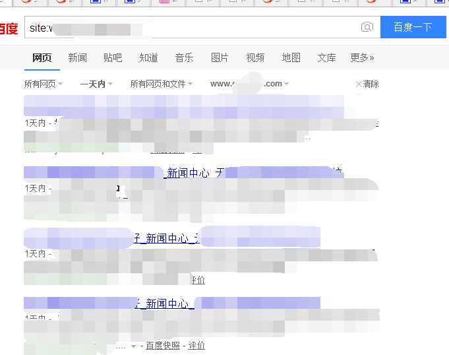Click the 清除 clear filters button

(367, 84)
